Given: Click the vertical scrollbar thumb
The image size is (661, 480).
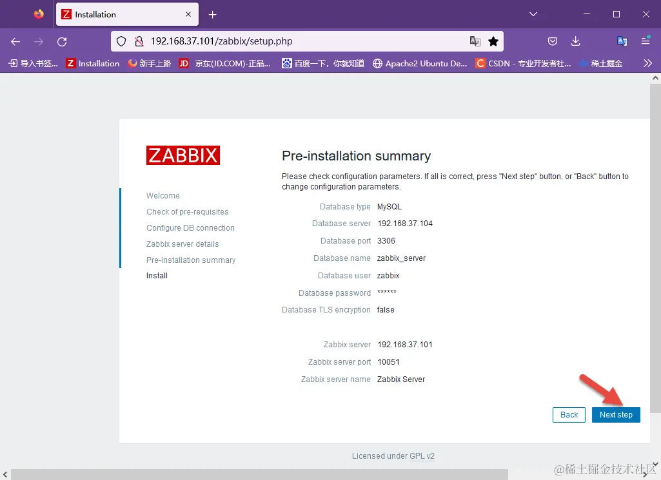Looking at the screenshot, I should point(655,249).
